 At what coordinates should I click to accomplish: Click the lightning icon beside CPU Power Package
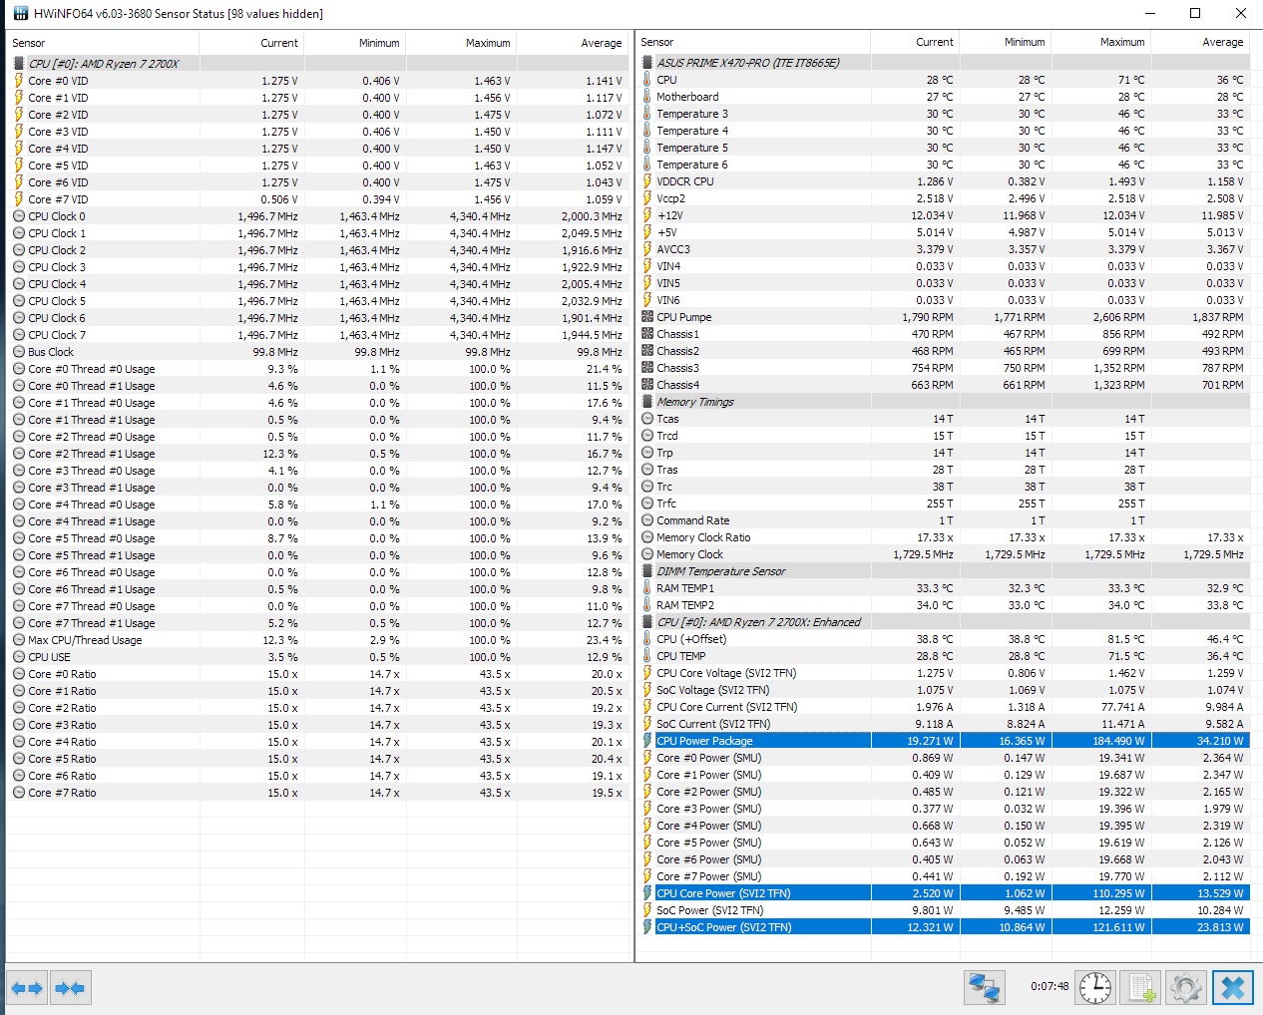647,741
